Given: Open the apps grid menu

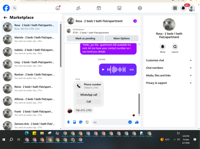Looking at the screenshot, I should tap(175, 8).
